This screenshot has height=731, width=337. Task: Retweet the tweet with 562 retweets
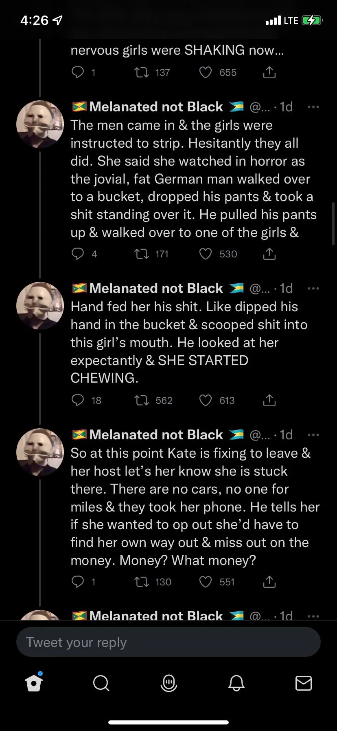point(142,401)
